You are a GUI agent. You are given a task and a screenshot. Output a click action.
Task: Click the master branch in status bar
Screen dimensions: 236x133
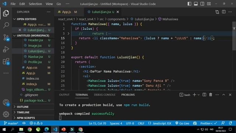pyautogui.click(x=11, y=123)
